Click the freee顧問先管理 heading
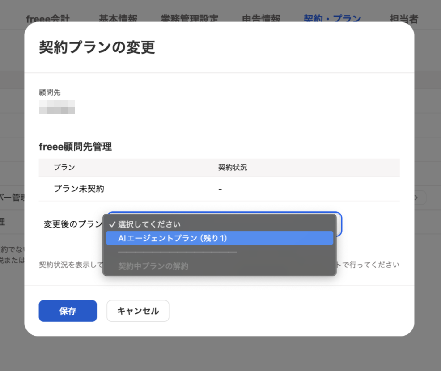Viewport: 441px width, 371px height. point(76,147)
